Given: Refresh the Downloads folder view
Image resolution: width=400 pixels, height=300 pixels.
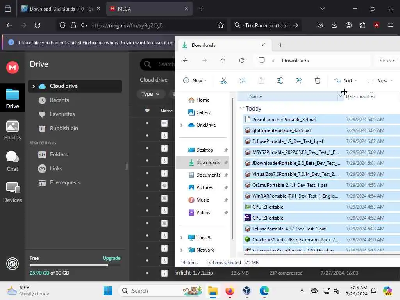Looking at the screenshot, I should tap(241, 61).
